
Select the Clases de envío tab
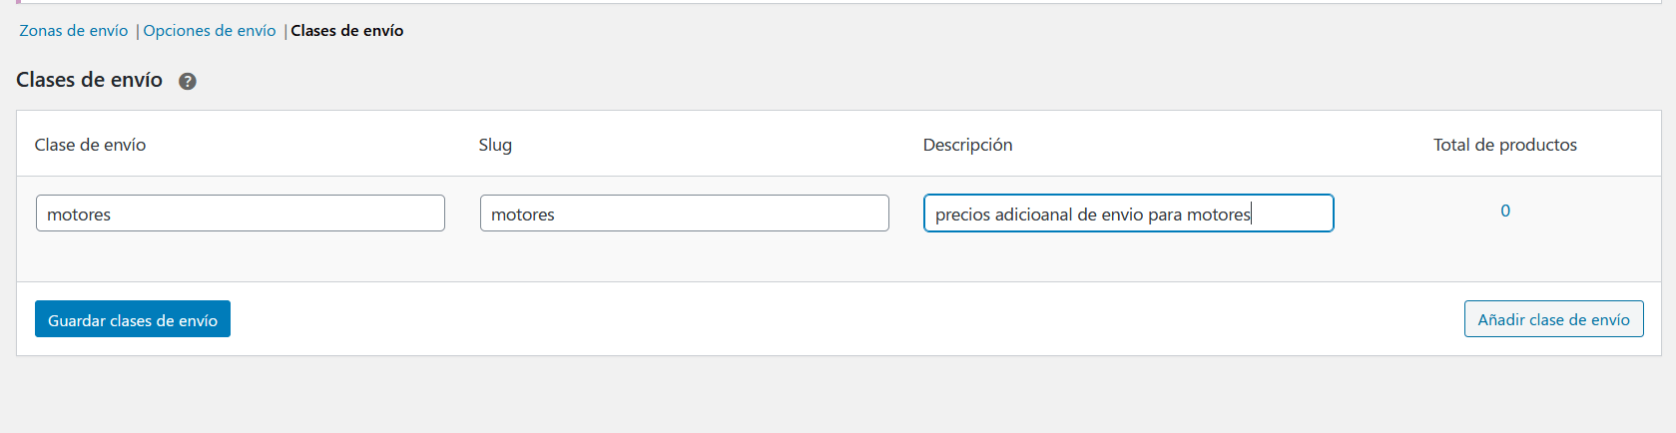(x=347, y=31)
